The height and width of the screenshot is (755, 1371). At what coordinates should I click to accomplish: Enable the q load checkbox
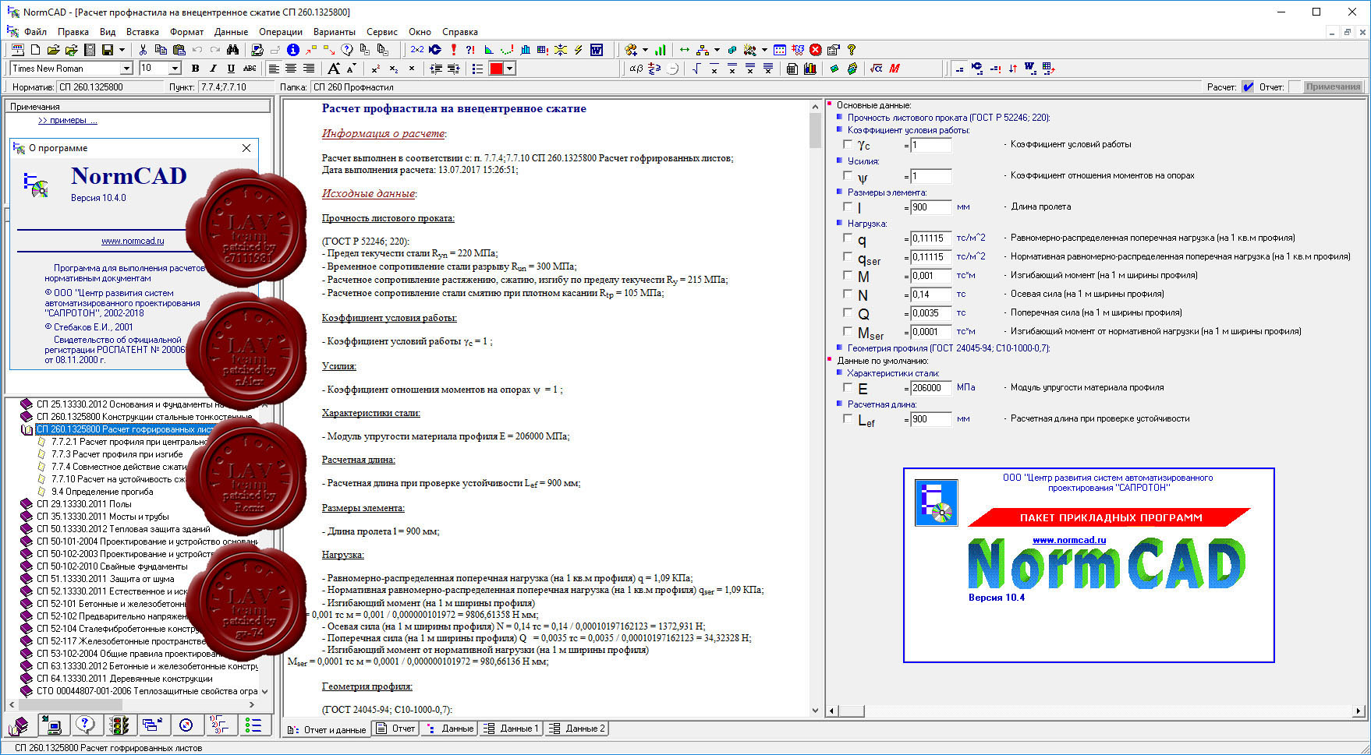(848, 238)
